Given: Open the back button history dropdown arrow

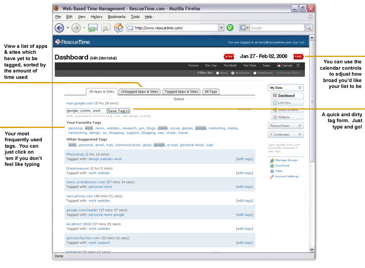Looking at the screenshot, I should [68, 28].
